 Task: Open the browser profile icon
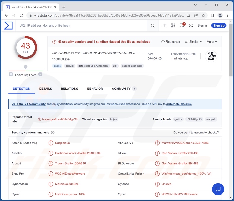tap(220, 15)
